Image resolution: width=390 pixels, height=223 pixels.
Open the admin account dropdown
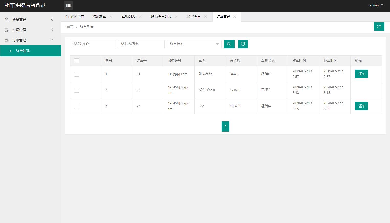pyautogui.click(x=376, y=5)
